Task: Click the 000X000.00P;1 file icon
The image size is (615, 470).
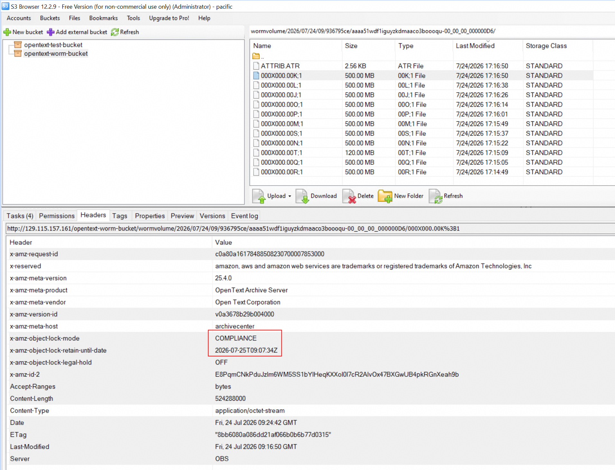Action: (x=256, y=114)
